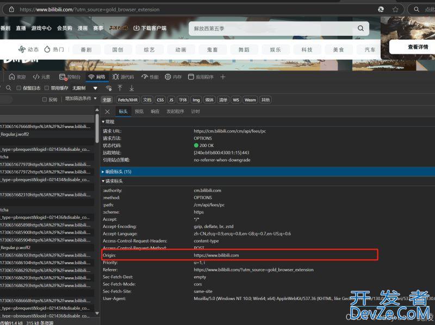Click the browser address bar site info icon
This screenshot has width=435, height=325.
[11, 9]
